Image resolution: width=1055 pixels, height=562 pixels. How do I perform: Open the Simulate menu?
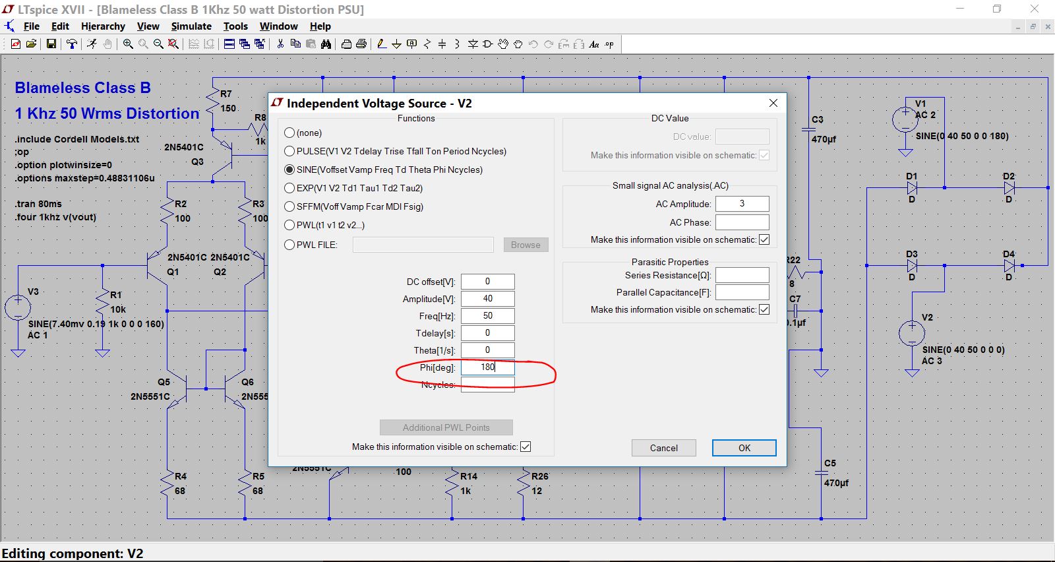pos(191,26)
